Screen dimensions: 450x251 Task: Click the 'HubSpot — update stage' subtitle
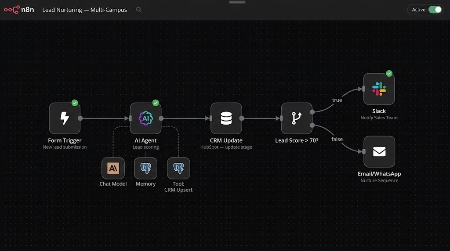(226, 147)
